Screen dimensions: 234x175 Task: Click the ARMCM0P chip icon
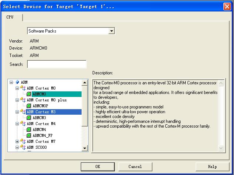click(x=29, y=106)
